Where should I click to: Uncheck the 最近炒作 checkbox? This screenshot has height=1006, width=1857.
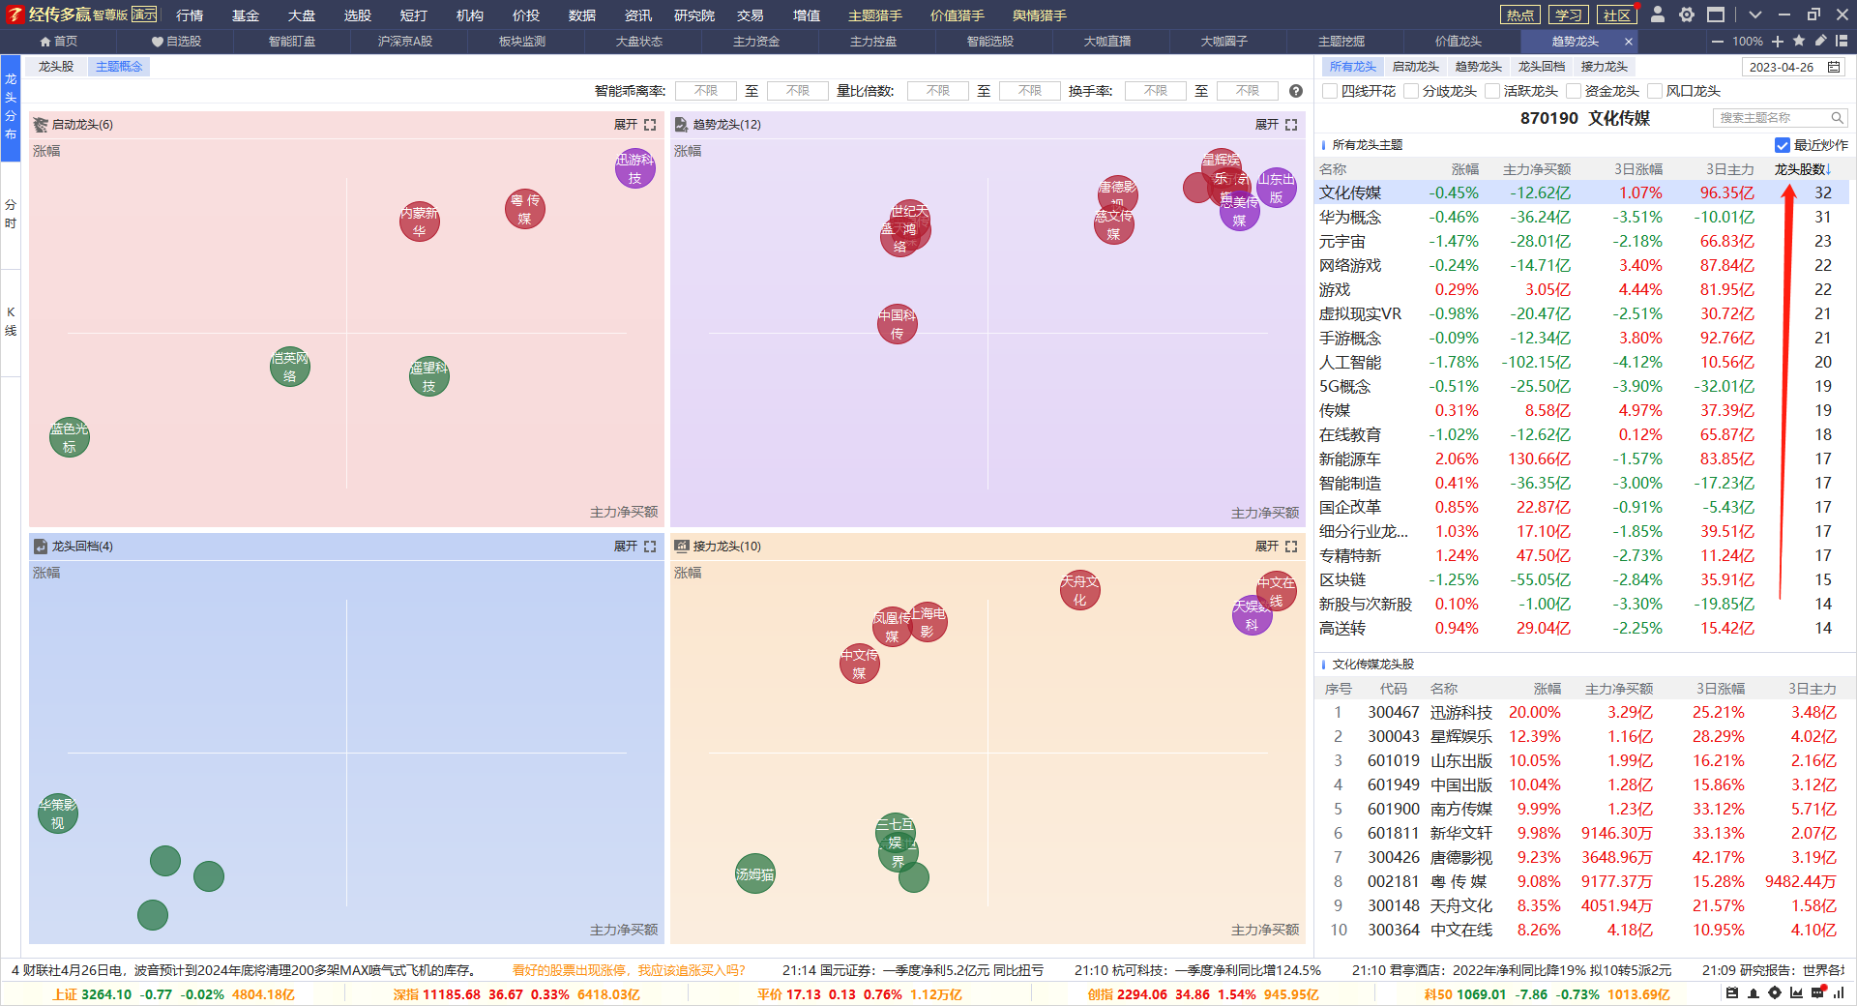[x=1783, y=145]
